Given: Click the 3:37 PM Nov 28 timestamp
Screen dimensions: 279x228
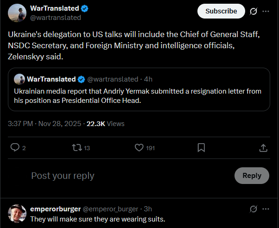Looking at the screenshot, I should click(x=44, y=124).
